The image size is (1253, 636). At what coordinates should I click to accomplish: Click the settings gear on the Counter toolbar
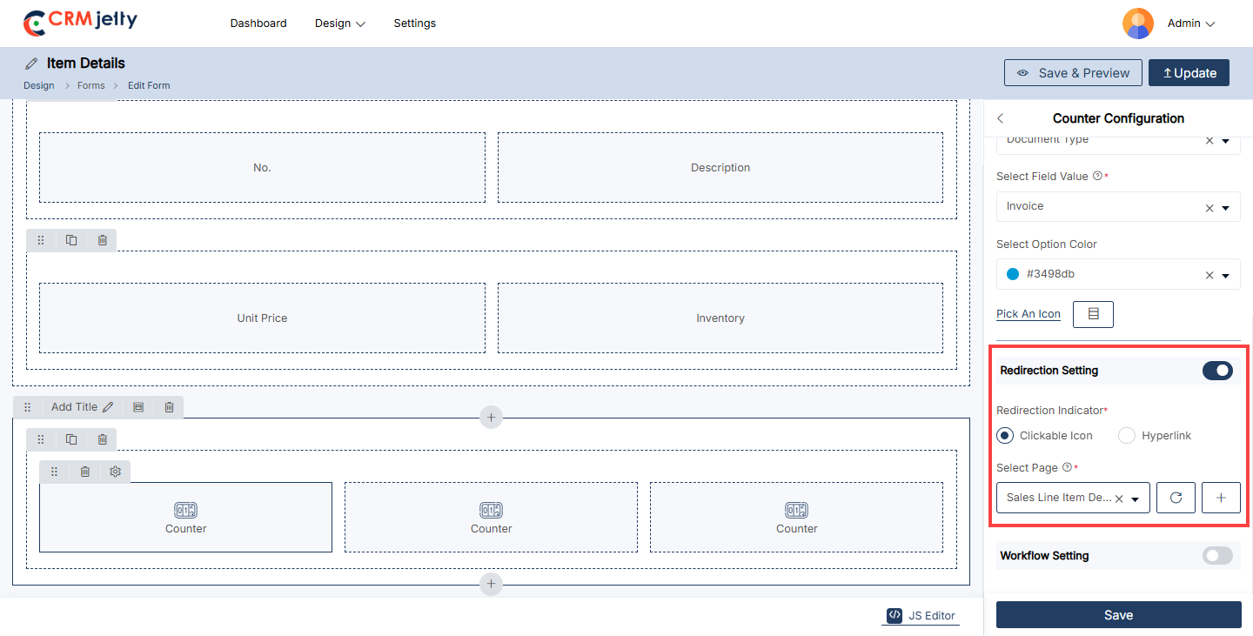click(x=116, y=472)
